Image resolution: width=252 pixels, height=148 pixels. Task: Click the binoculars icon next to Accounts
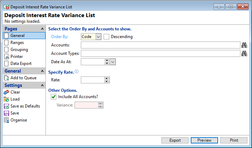(244, 45)
